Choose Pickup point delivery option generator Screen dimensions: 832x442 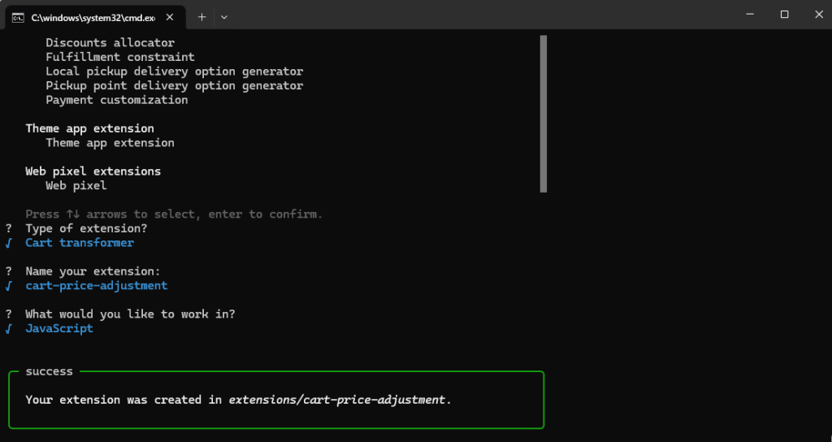(174, 85)
